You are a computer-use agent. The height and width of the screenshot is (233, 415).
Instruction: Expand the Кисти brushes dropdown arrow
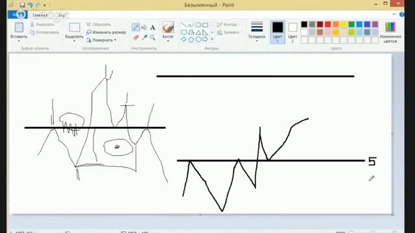click(x=168, y=41)
